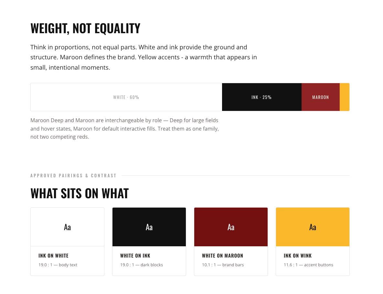
Task: Choose the maroon Aa swatch preview
Action: 231,227
